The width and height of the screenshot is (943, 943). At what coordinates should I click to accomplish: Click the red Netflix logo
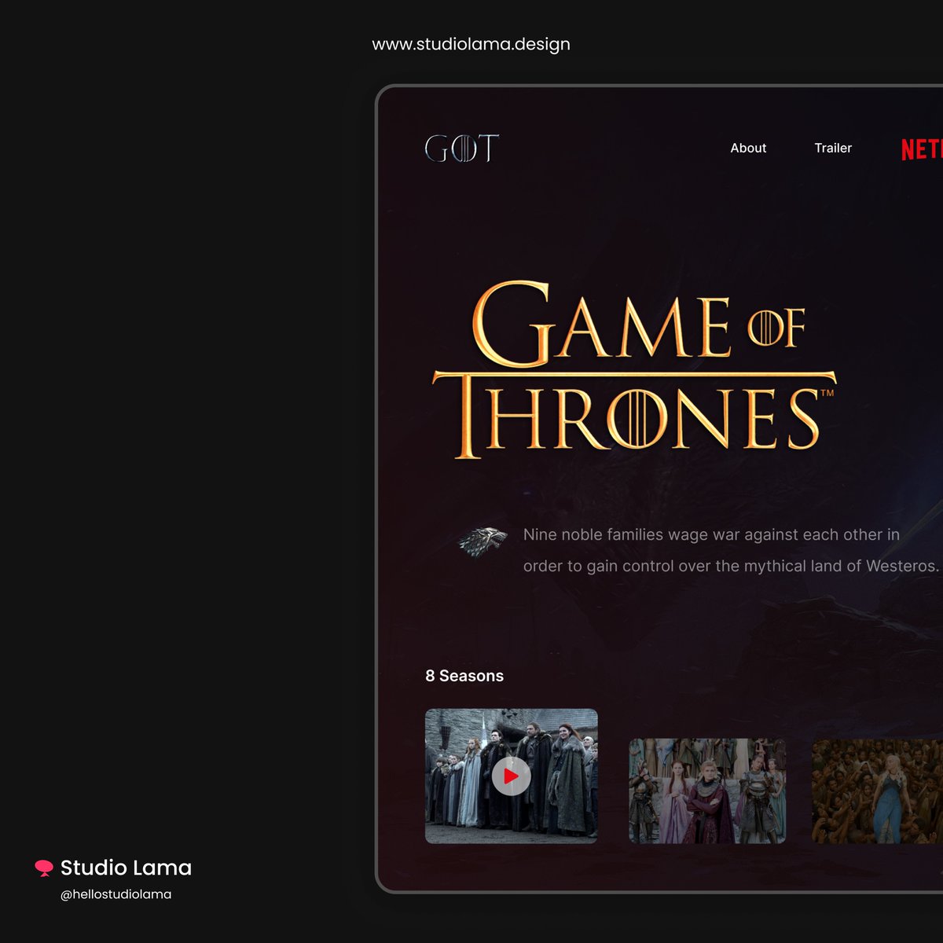pos(922,149)
